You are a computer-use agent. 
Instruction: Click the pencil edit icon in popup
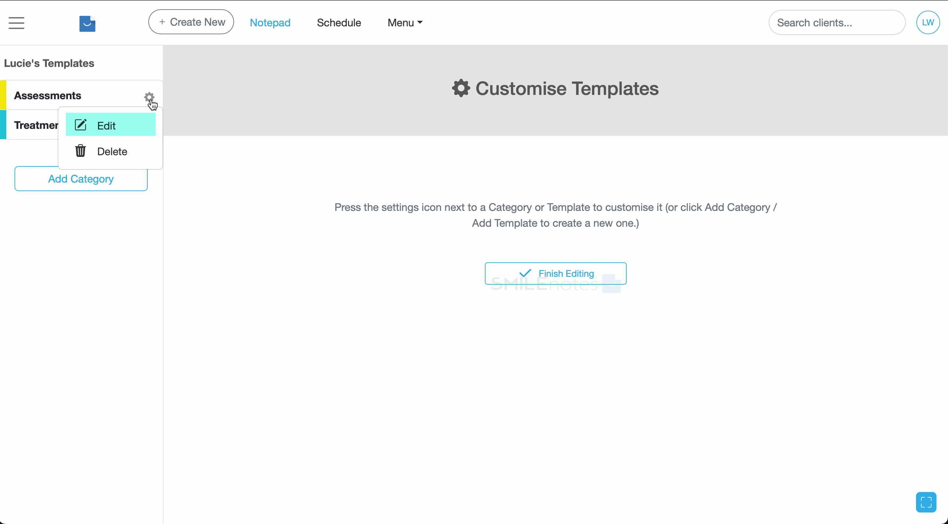(81, 125)
